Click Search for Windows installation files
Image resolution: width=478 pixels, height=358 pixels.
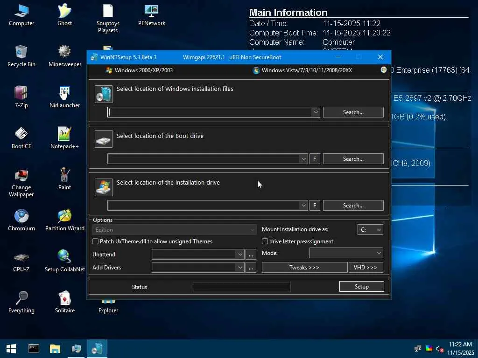(x=353, y=112)
